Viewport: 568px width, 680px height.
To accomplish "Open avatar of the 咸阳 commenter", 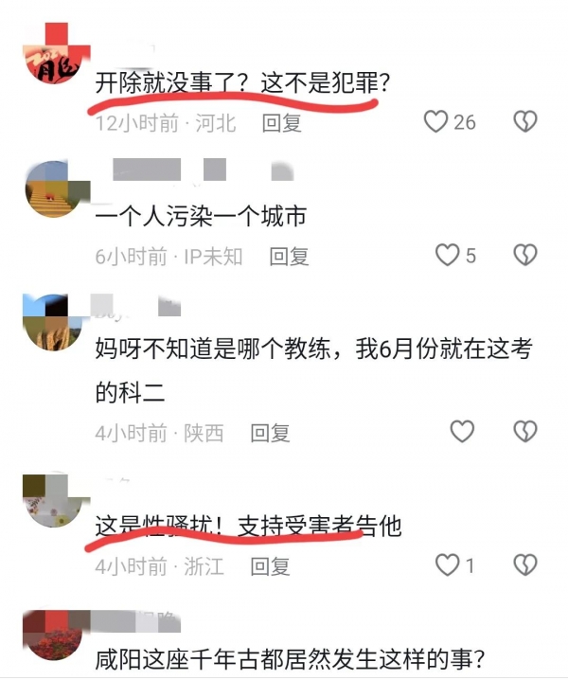I will tap(53, 635).
